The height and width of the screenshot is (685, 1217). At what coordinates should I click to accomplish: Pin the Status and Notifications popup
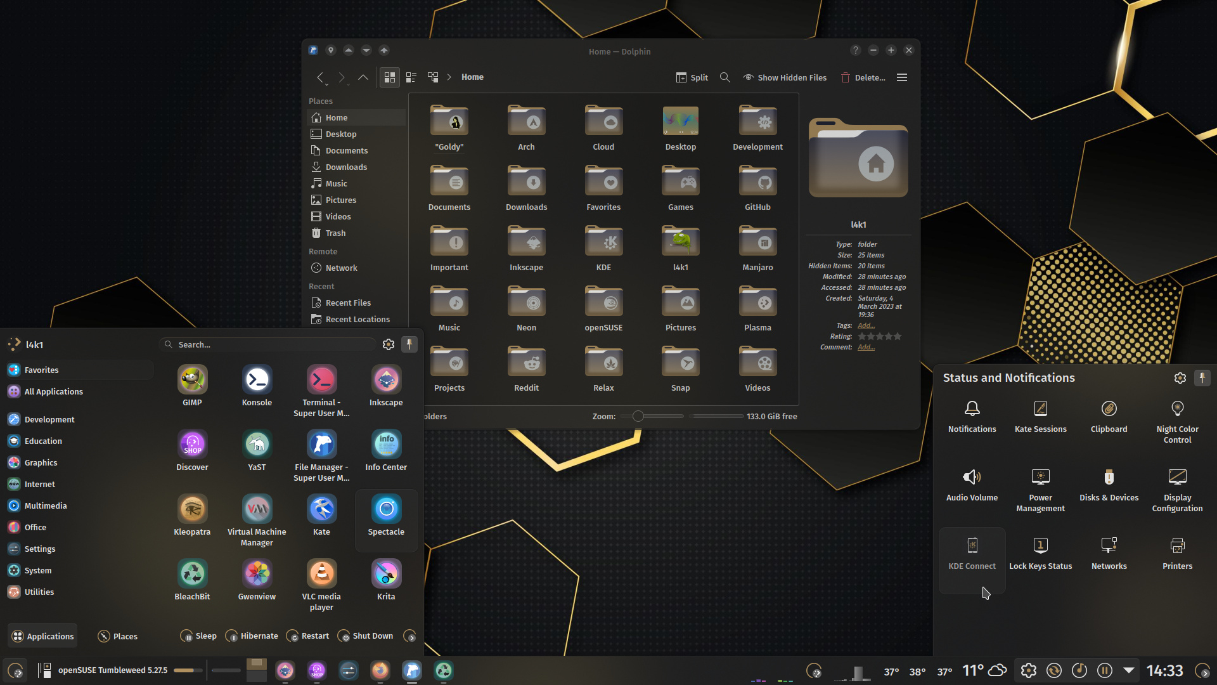pos(1202,378)
